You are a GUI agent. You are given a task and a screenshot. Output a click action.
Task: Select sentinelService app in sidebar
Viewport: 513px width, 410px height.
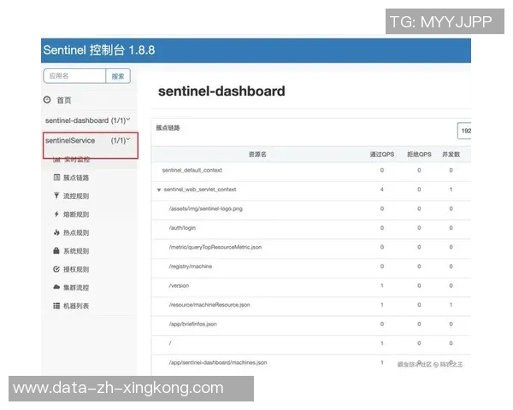(x=70, y=140)
